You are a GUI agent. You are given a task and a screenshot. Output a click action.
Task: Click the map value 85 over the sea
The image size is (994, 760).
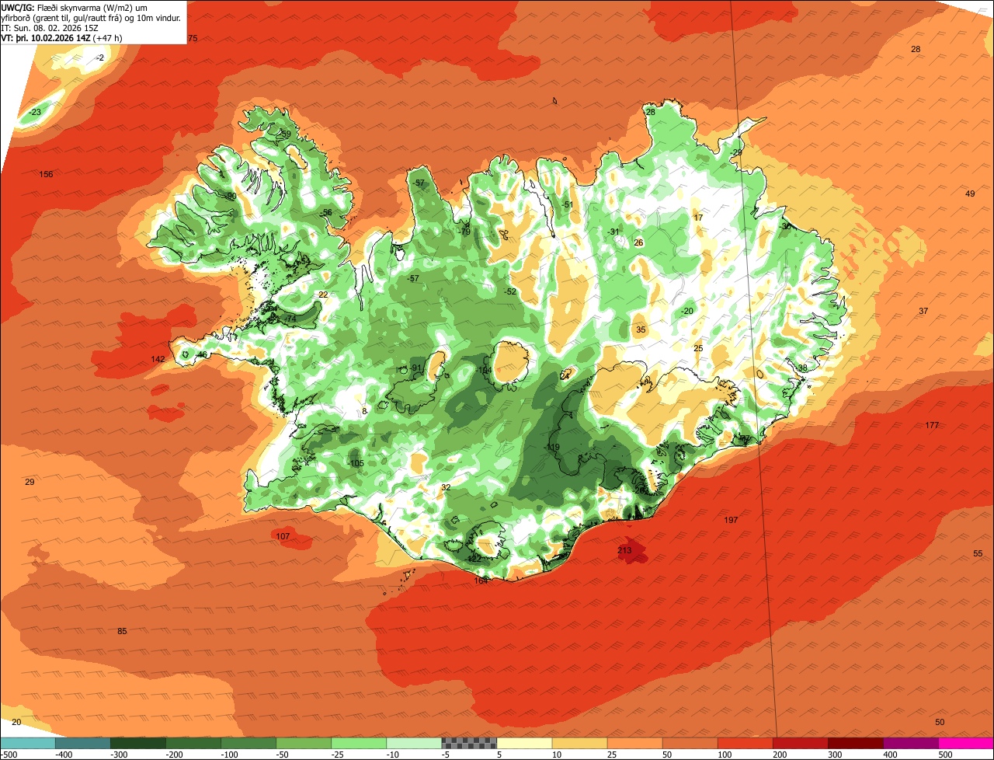pos(122,631)
